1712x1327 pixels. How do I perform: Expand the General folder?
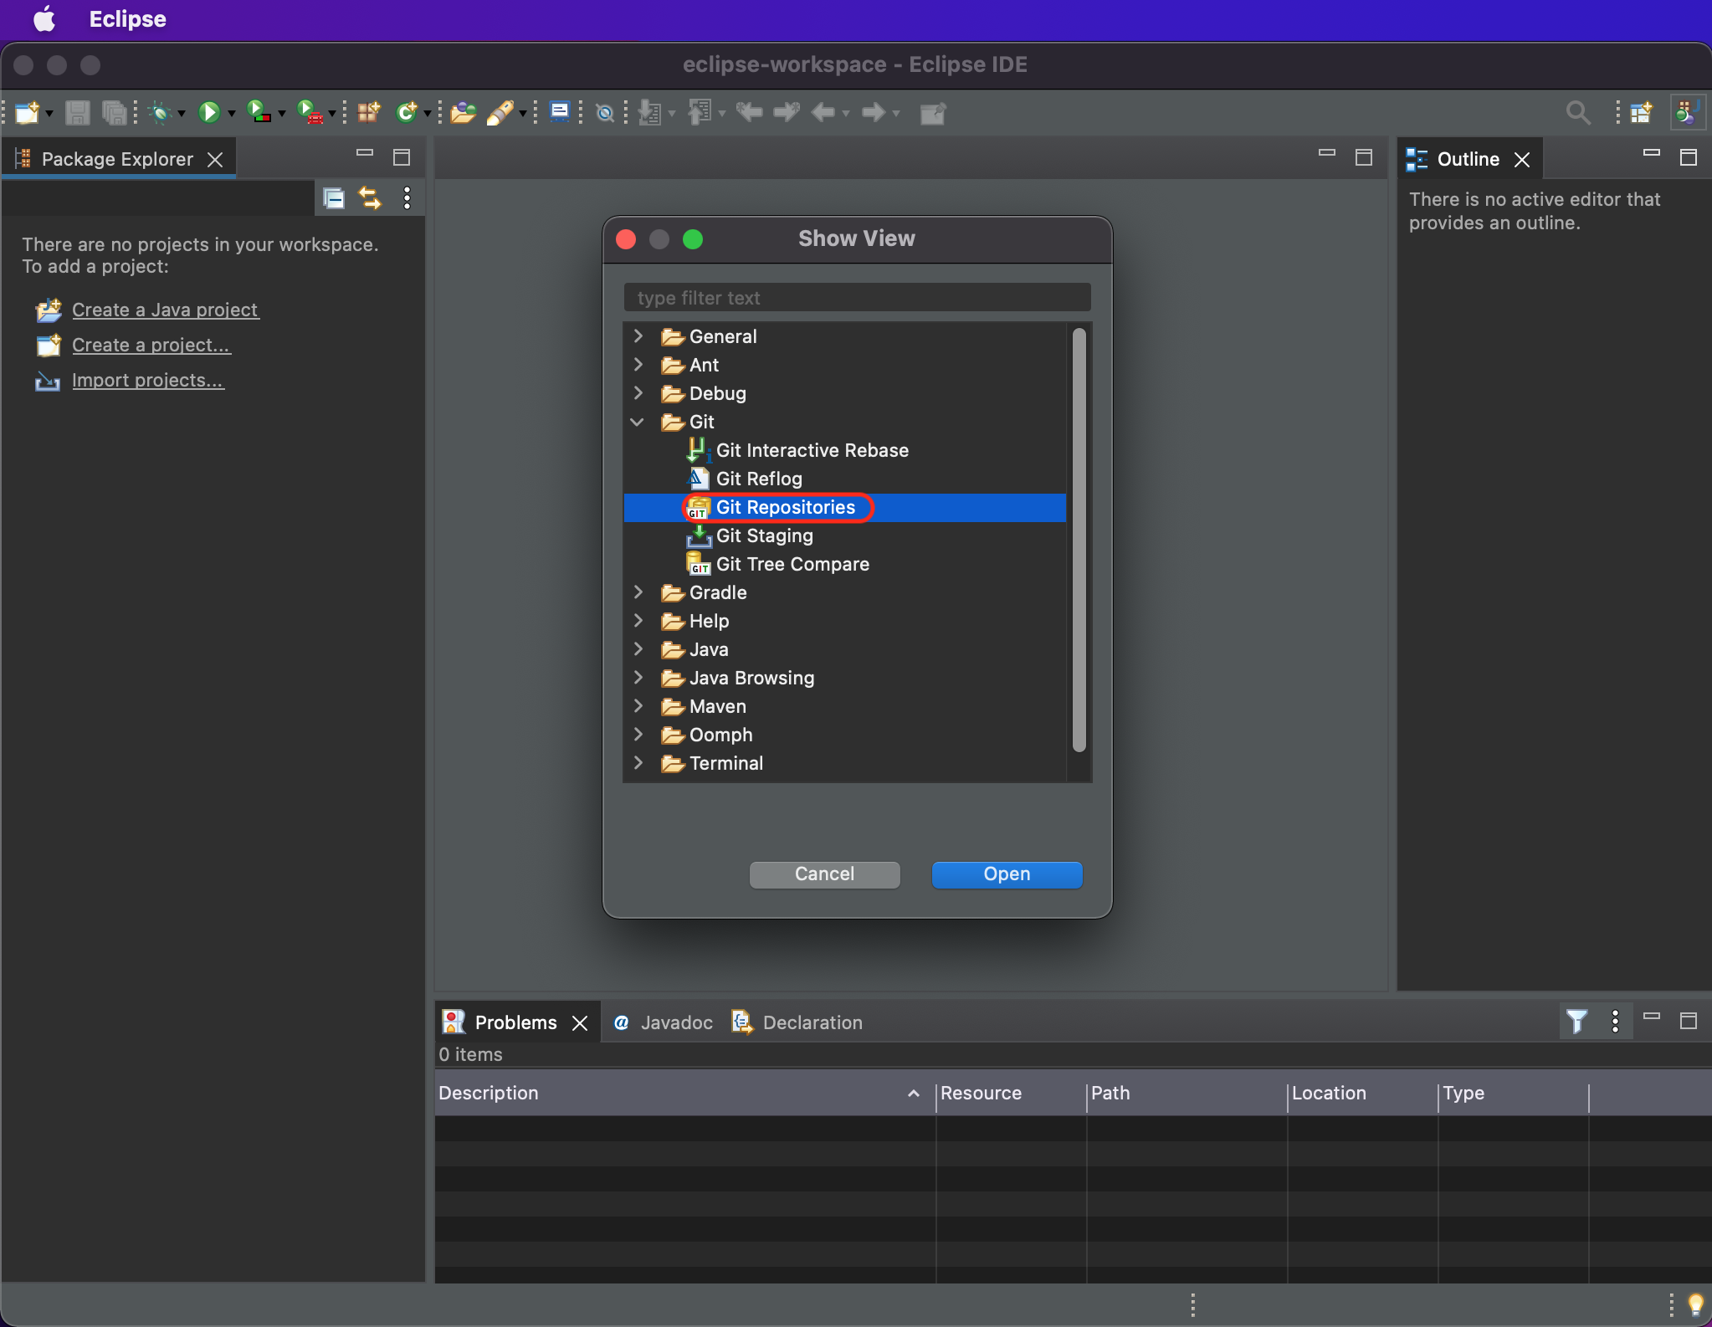pos(638,336)
